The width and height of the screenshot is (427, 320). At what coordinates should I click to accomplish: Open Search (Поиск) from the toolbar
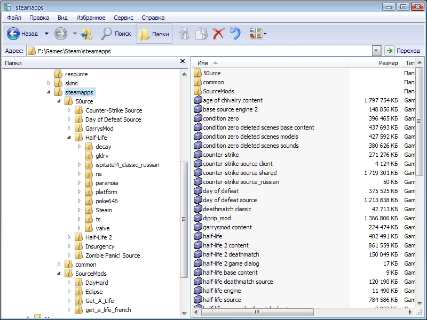(116, 34)
